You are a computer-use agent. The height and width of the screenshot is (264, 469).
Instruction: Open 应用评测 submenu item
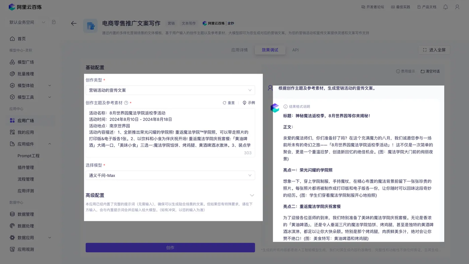click(x=26, y=191)
